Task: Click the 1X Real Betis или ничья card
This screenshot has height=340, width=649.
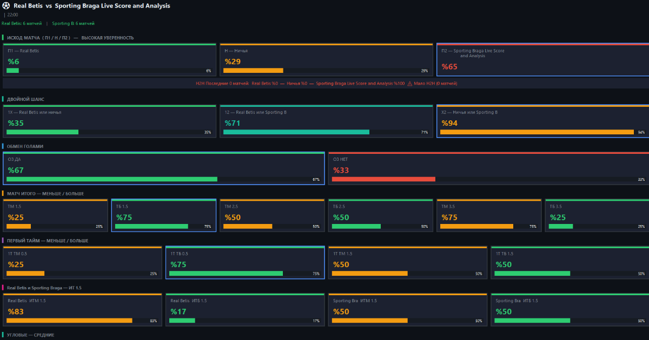Action: (x=109, y=121)
